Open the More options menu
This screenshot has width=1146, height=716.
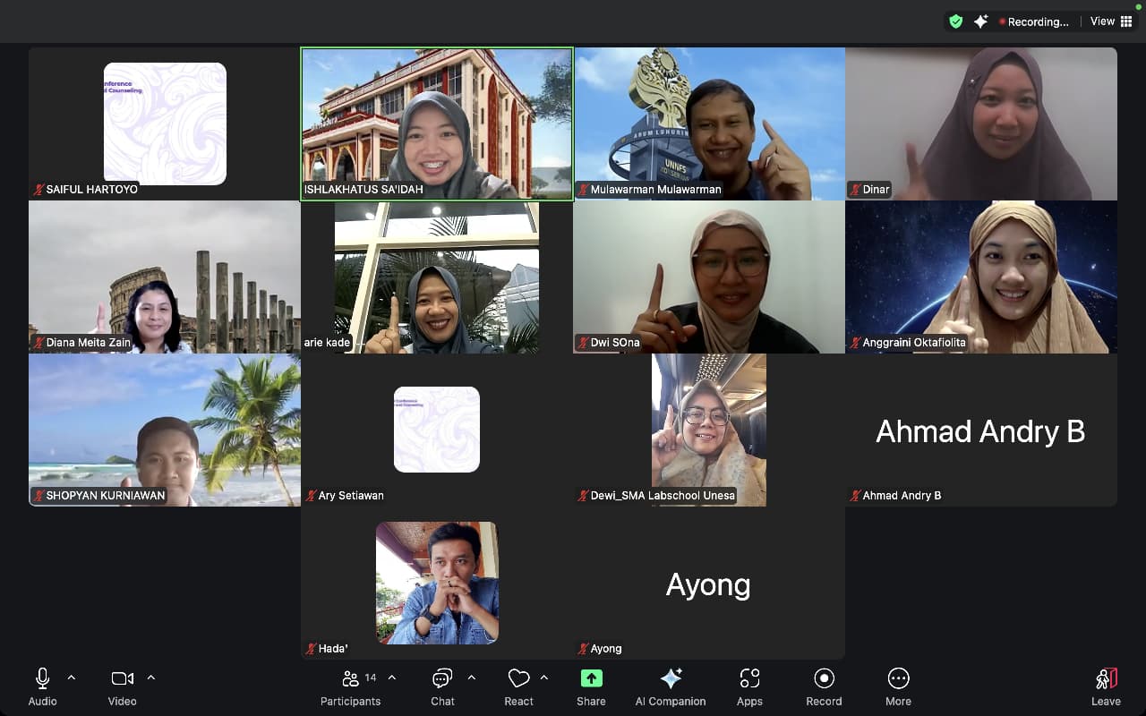click(898, 686)
